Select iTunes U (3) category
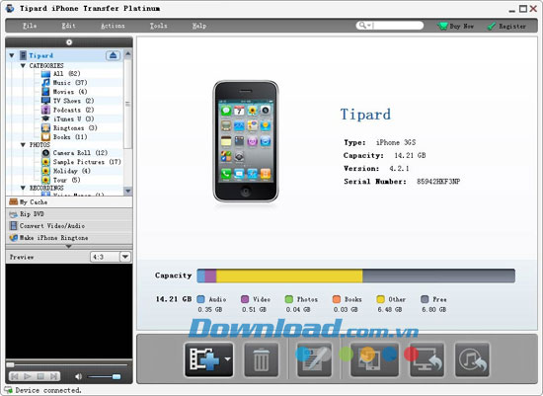This screenshot has height=396, width=543. tap(67, 119)
